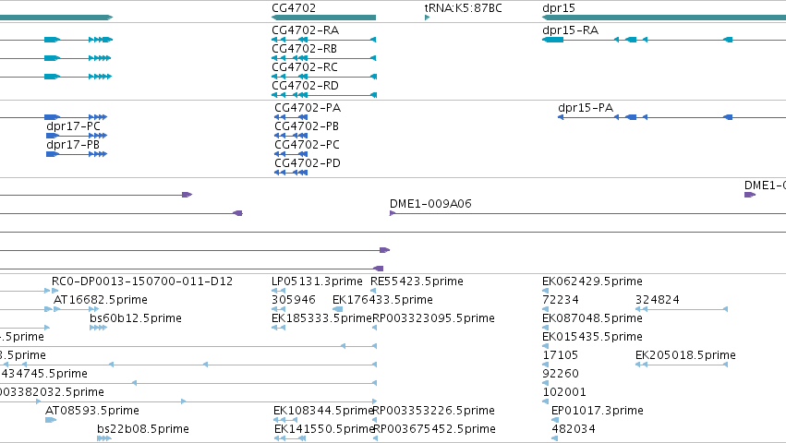
Task: Select the RP003675452.5prime EST label
Action: (435, 429)
